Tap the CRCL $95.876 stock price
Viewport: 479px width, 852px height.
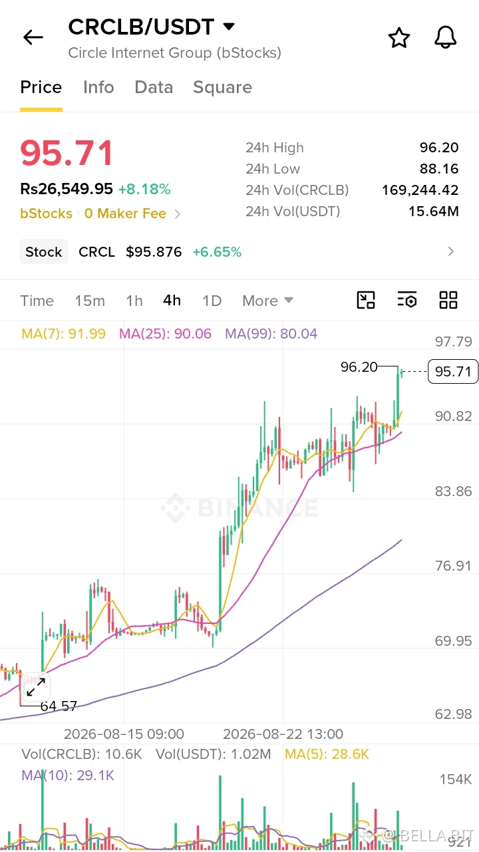coord(130,252)
